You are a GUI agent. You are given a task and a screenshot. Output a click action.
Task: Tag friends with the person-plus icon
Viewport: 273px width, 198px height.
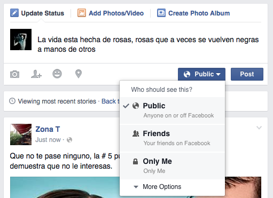coord(36,74)
